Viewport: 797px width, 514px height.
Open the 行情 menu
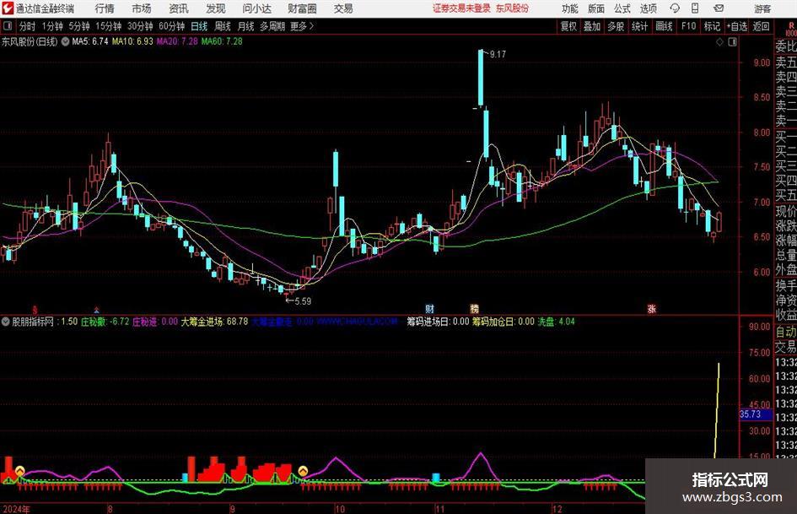click(x=105, y=8)
